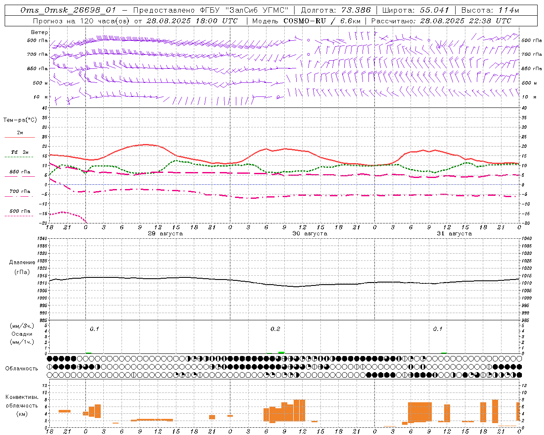Screen dimensions: 544x435
Task: Click the Давление pressure panel label
Action: click(22, 263)
